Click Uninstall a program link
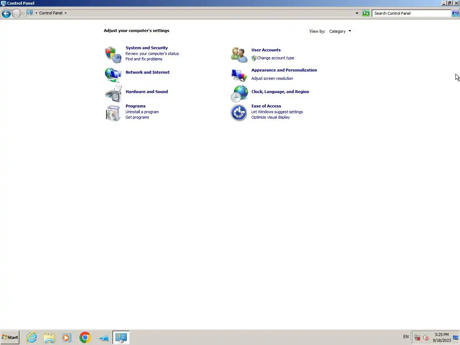 [142, 112]
